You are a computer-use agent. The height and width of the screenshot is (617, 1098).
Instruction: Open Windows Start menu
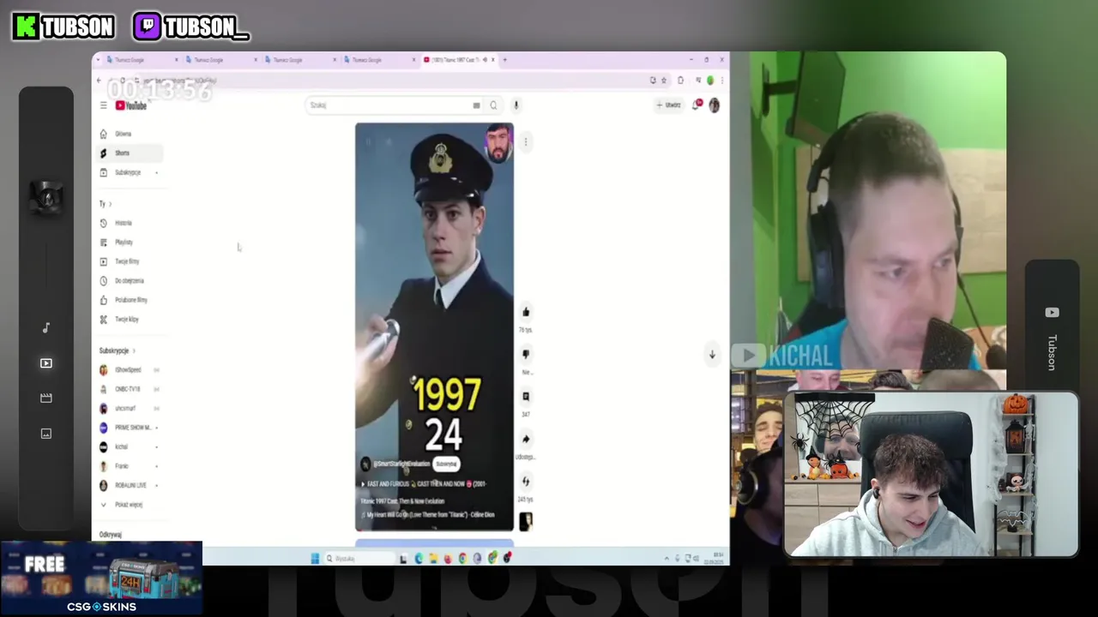pos(315,559)
